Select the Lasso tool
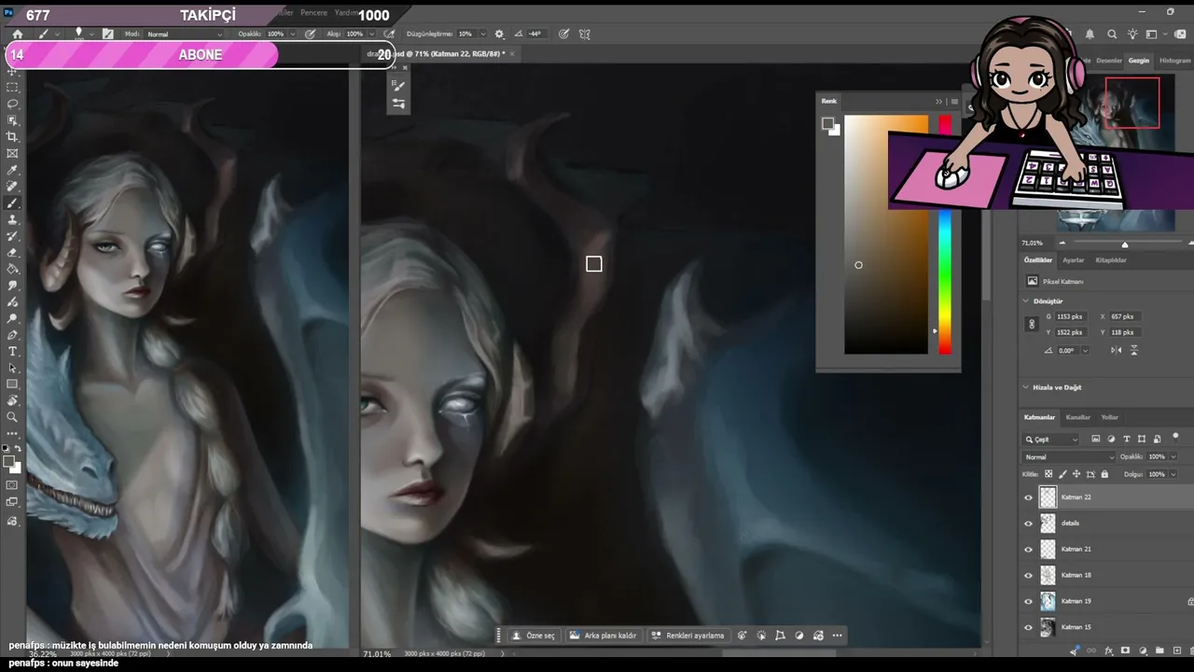1194x672 pixels. pyautogui.click(x=12, y=104)
